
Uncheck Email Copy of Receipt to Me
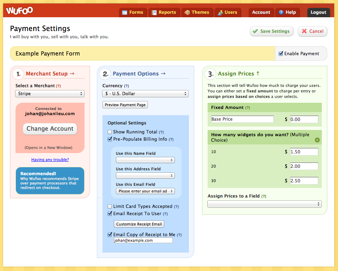(110, 234)
